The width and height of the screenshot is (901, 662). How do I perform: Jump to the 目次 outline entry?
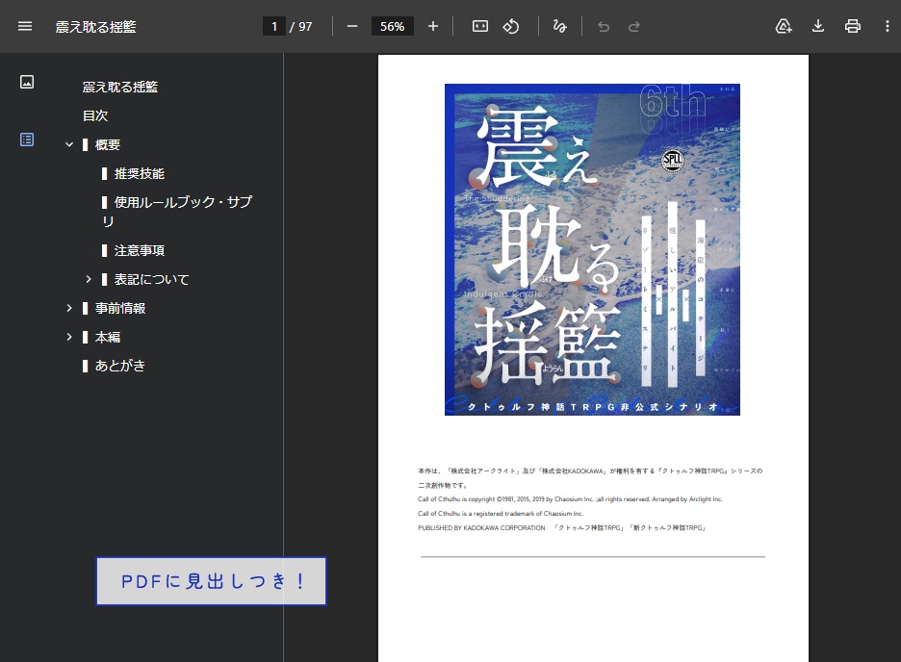95,115
